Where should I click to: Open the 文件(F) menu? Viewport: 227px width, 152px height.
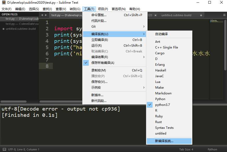point(6,9)
